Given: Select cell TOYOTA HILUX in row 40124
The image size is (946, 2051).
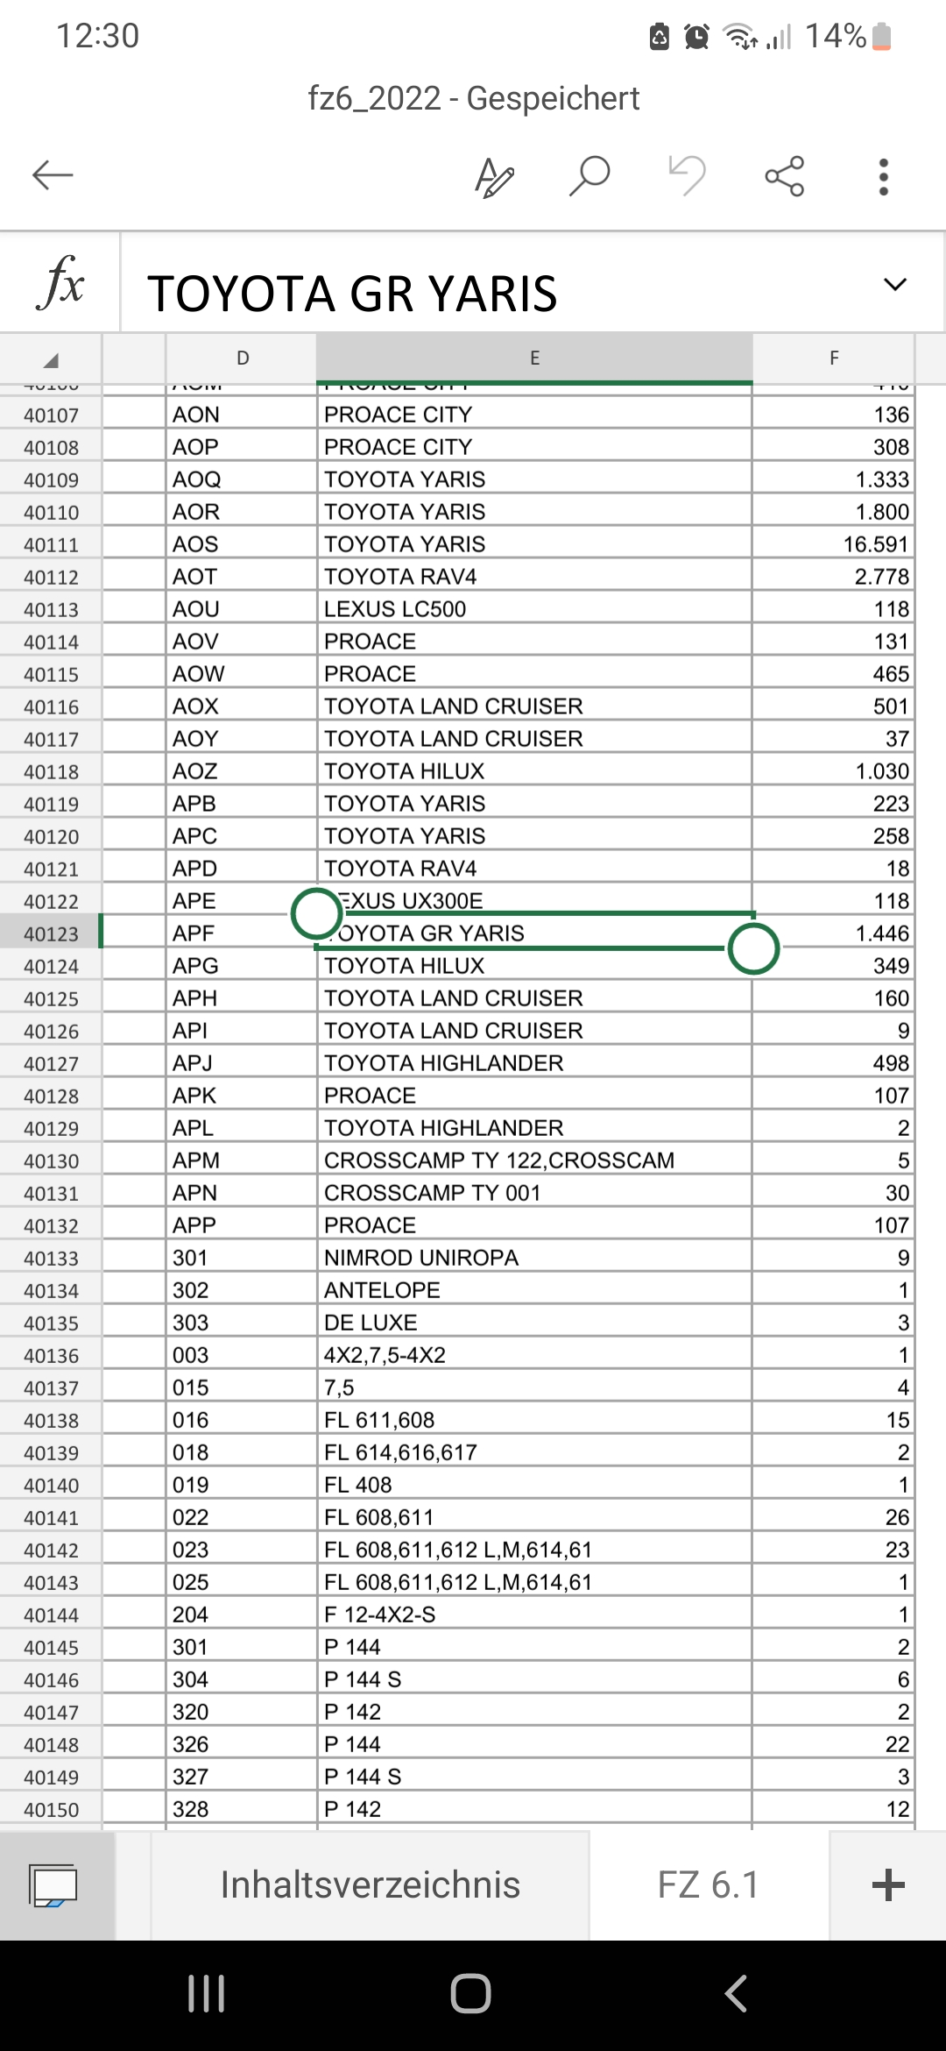Looking at the screenshot, I should coord(534,966).
